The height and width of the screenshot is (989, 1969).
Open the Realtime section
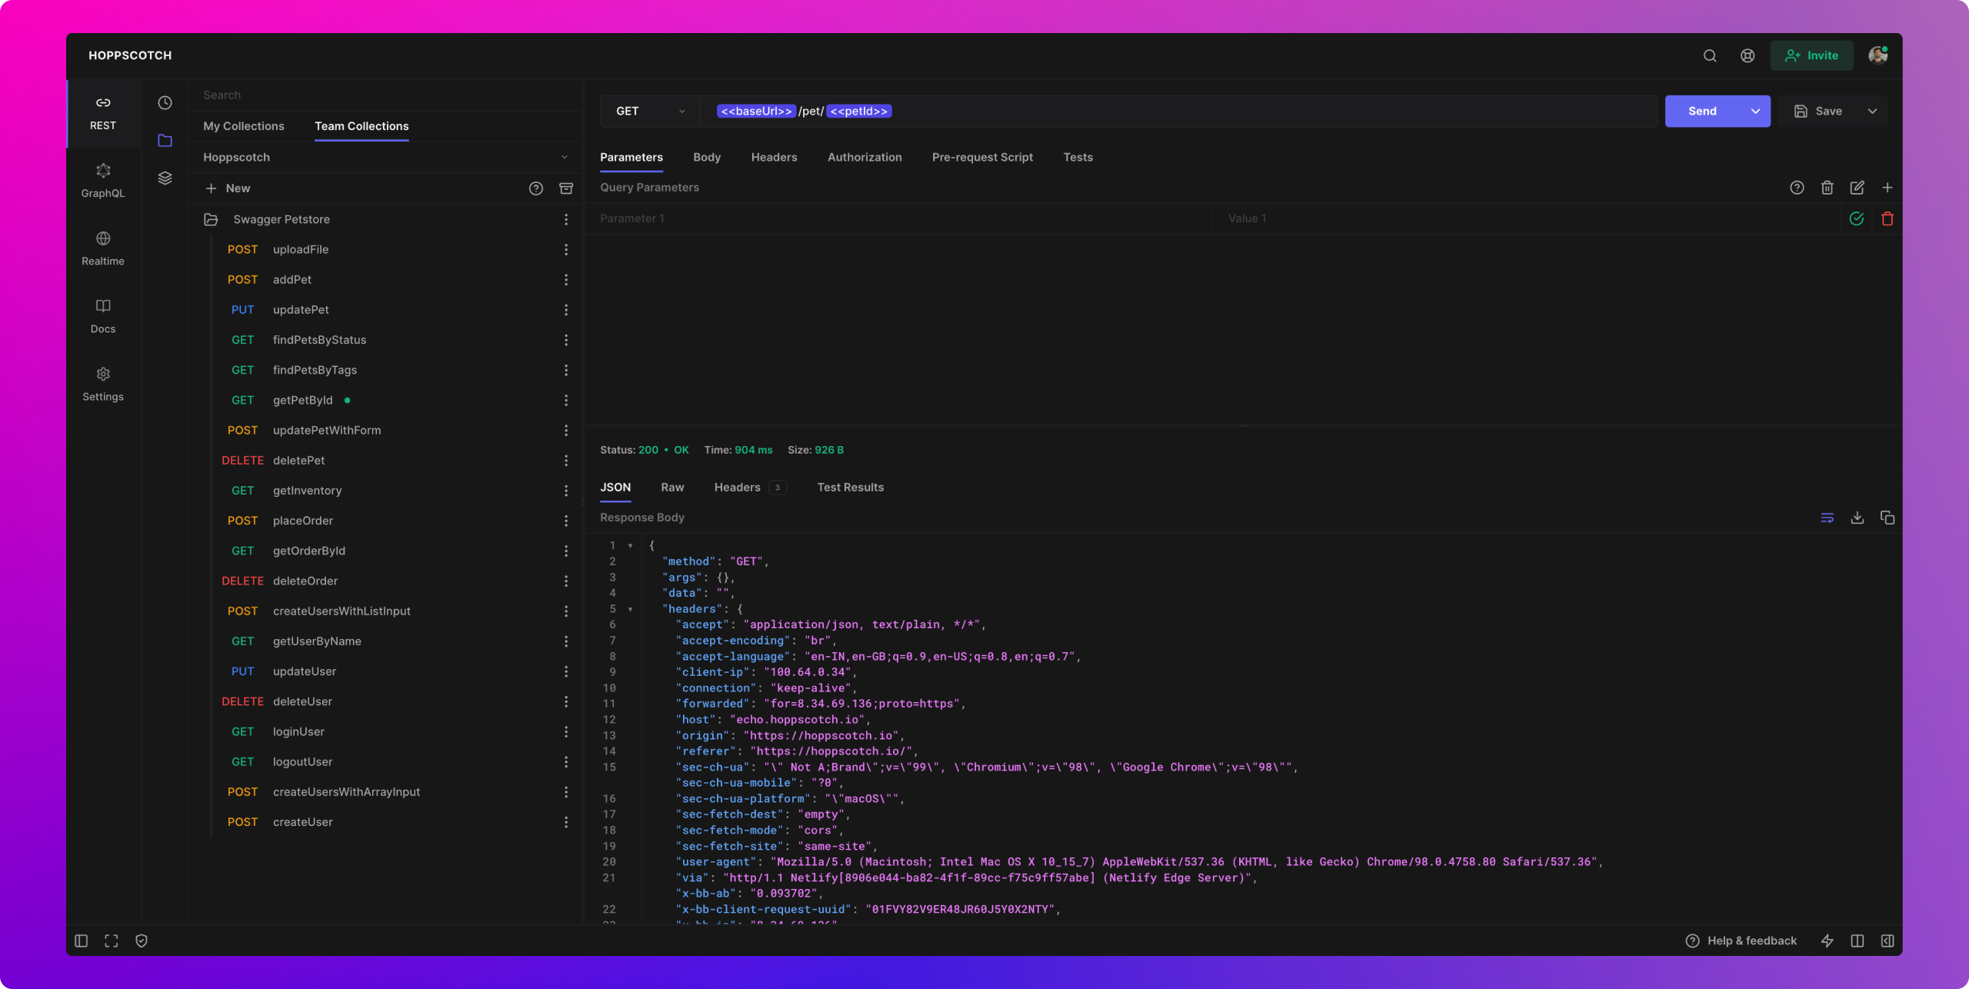(102, 248)
